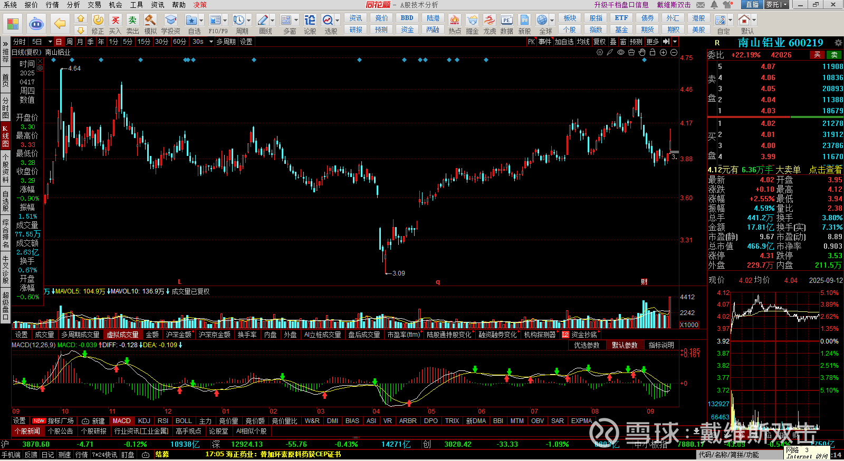Image resolution: width=844 pixels, height=461 pixels.
Task: Select the KDJ indicator tab
Action: pos(144,421)
